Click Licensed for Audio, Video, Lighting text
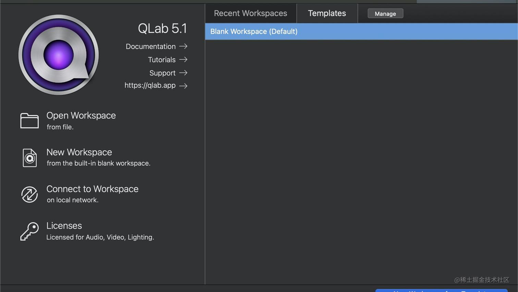Screen dimensions: 518x292 pyautogui.click(x=100, y=237)
